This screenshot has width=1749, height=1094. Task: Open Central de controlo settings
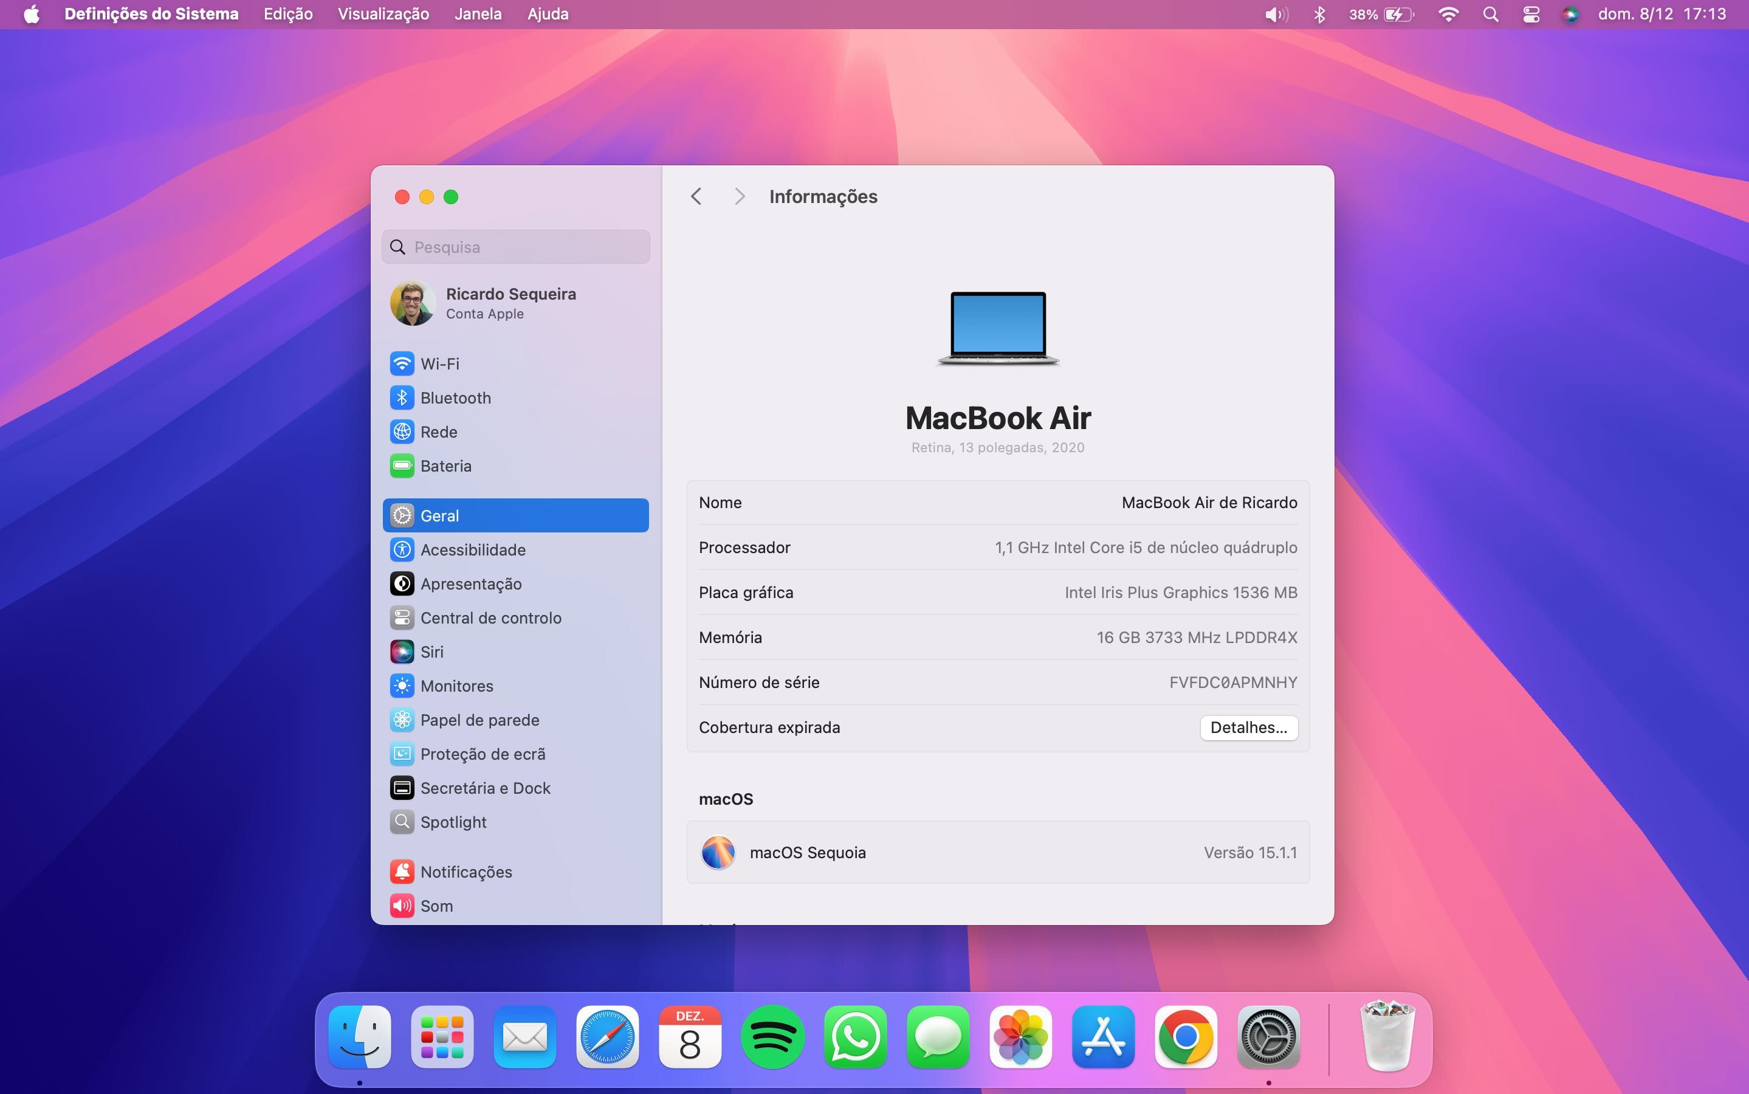pos(515,618)
